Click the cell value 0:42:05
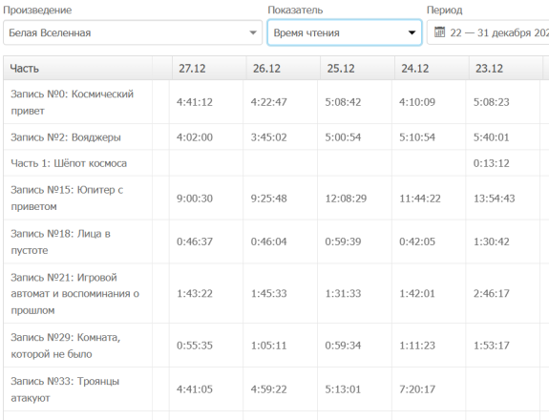Viewport: 549px width, 420px height. coord(417,241)
